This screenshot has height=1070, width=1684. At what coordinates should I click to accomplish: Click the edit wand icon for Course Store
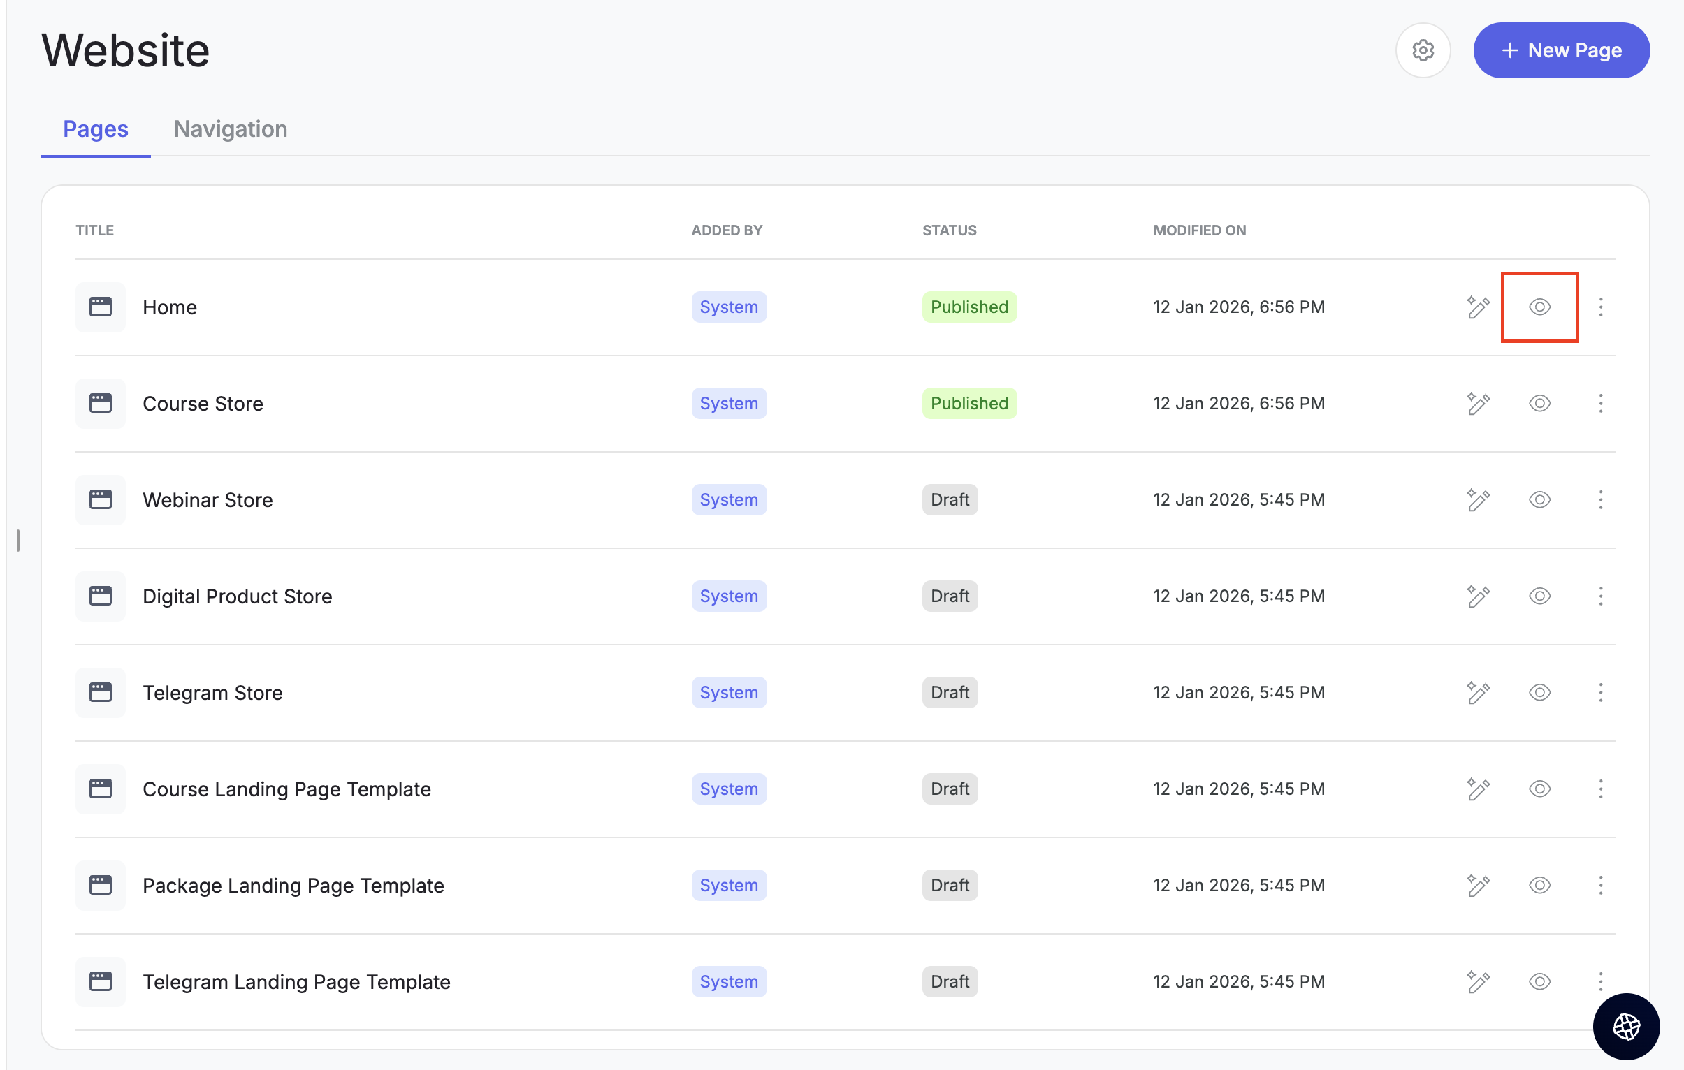tap(1478, 403)
